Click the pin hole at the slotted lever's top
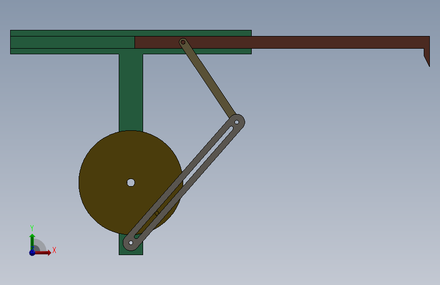 point(236,122)
